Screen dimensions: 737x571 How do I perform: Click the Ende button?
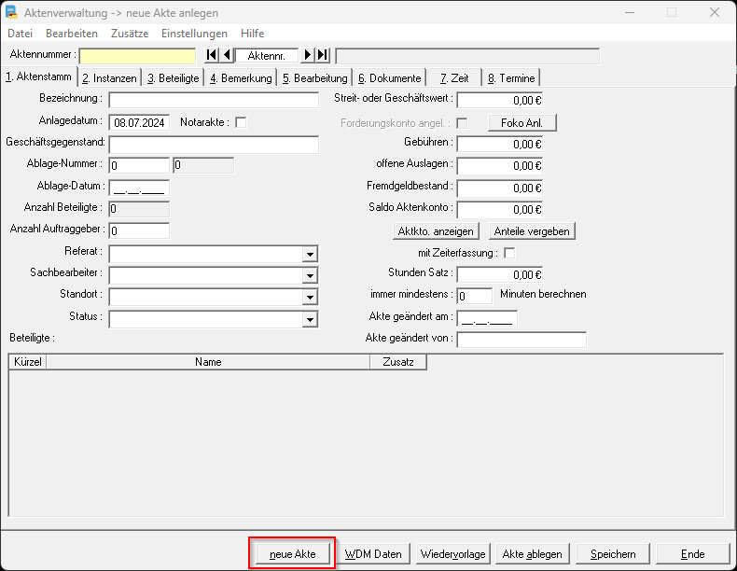693,554
